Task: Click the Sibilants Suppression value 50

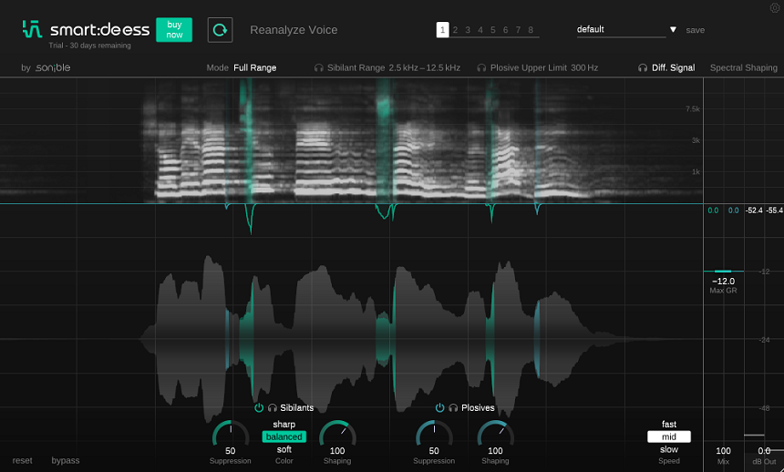Action: [230, 450]
